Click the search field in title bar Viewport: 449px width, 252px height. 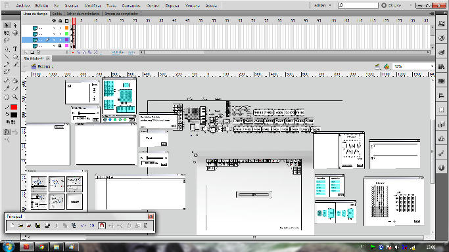[358, 5]
